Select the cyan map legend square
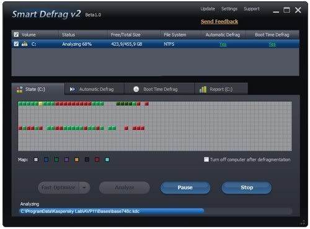 click(x=107, y=160)
